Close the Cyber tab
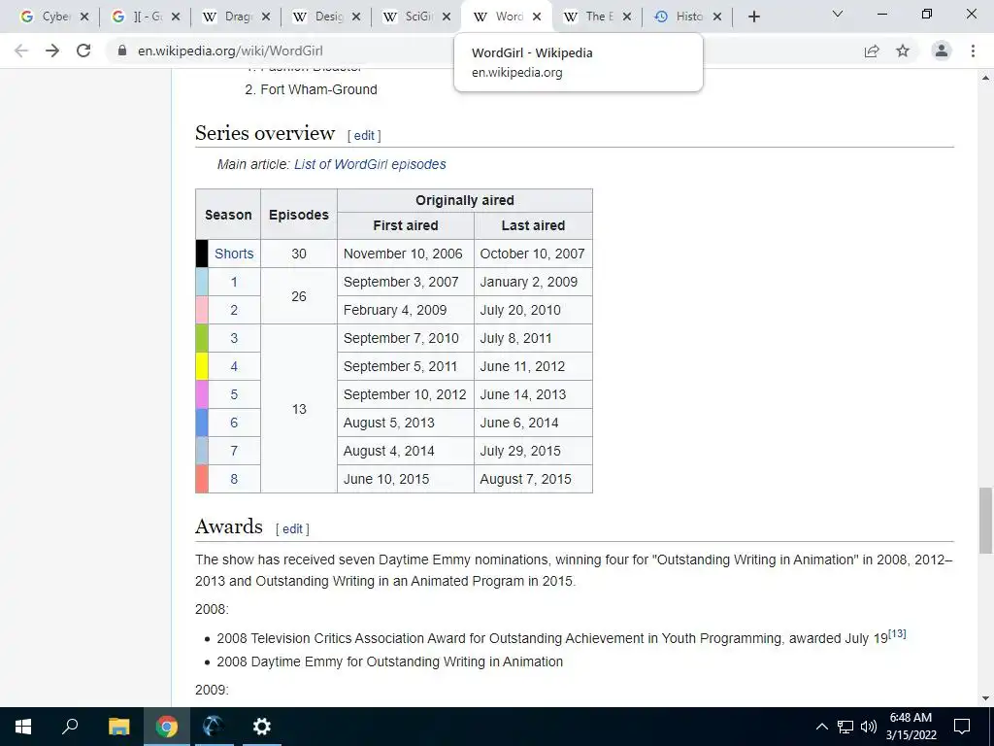Image resolution: width=994 pixels, height=746 pixels. pyautogui.click(x=84, y=17)
